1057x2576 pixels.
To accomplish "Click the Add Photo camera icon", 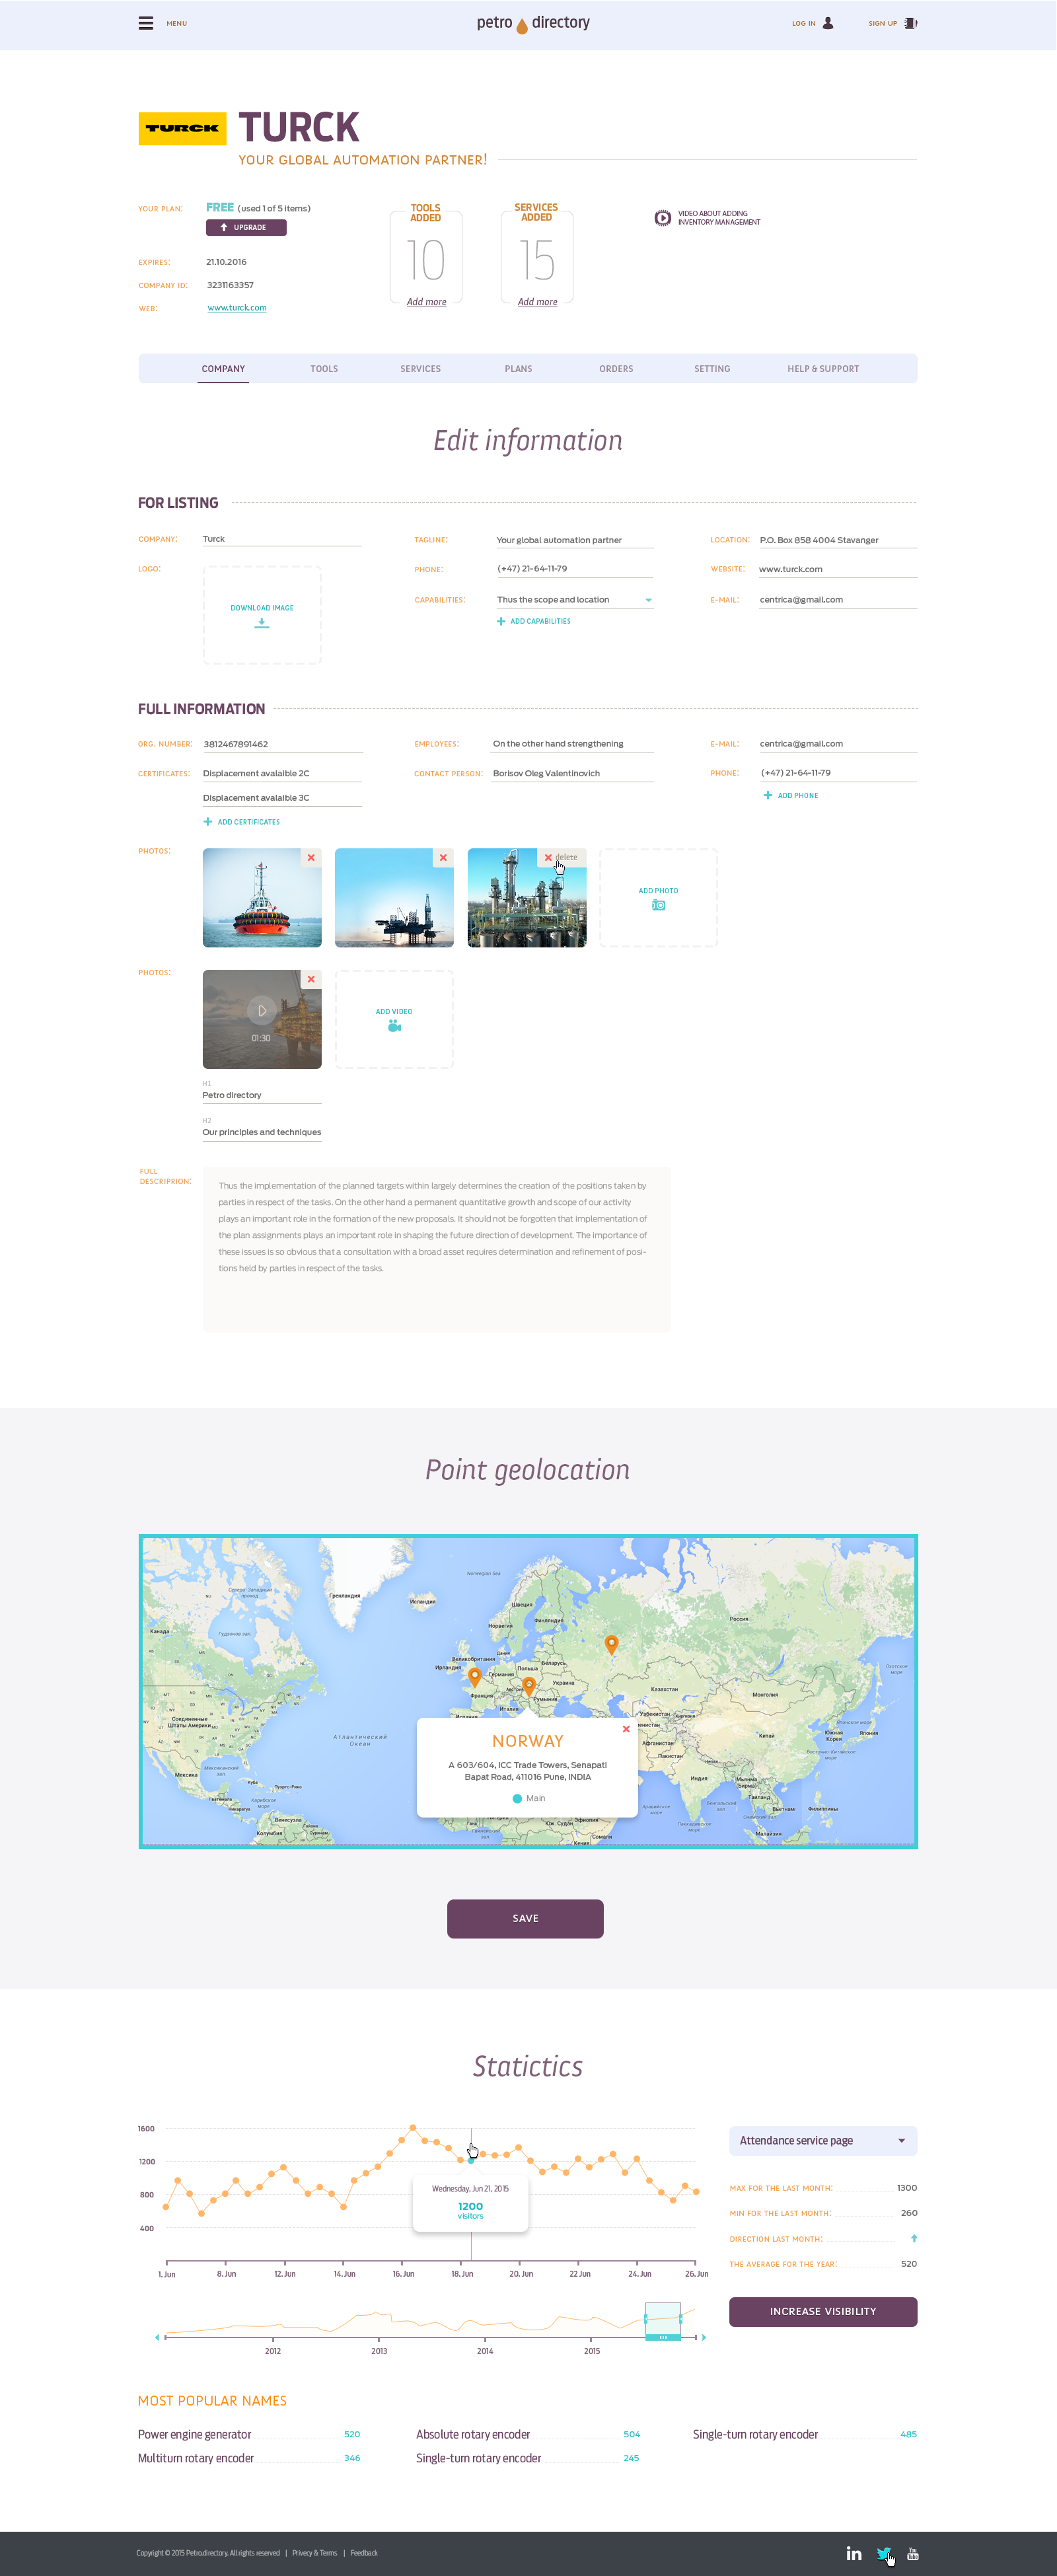I will point(659,905).
